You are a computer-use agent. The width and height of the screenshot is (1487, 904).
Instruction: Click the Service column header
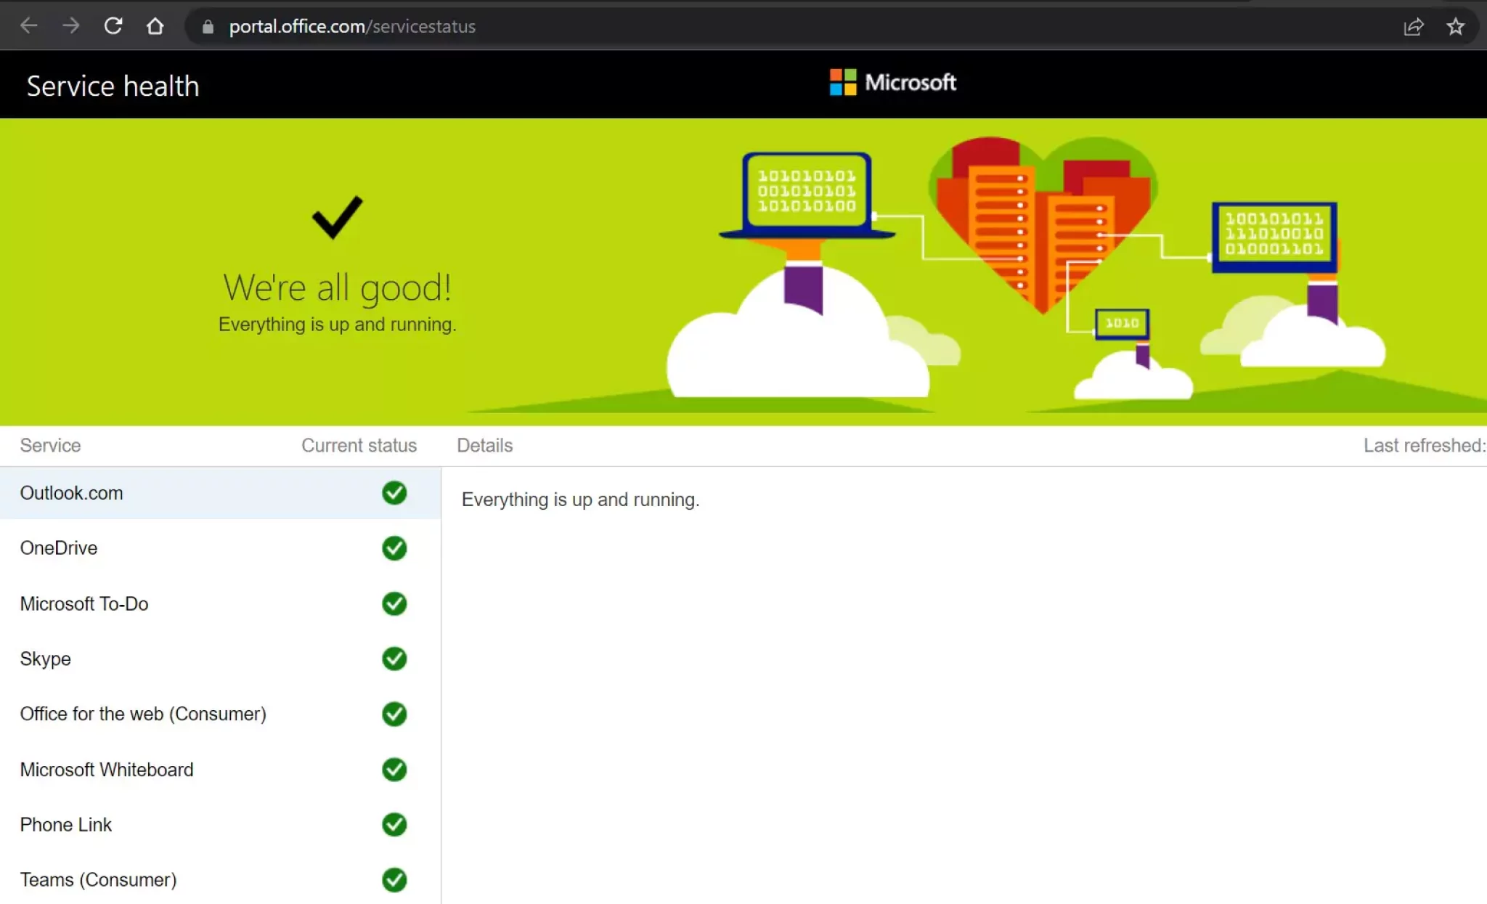point(50,445)
